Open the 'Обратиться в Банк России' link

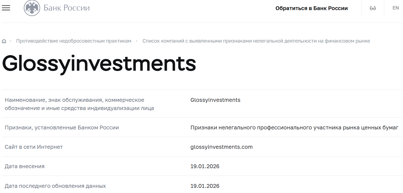pos(312,8)
